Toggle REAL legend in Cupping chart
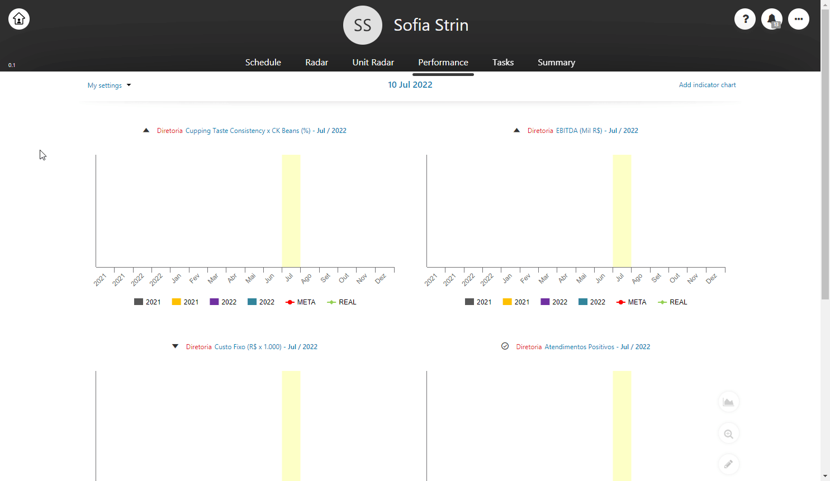The image size is (830, 481). (342, 302)
